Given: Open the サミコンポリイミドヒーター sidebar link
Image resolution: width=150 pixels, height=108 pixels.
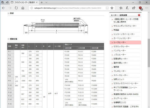Looking at the screenshot, I should point(125,26).
